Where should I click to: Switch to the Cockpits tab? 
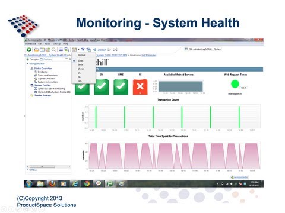(x=33, y=59)
